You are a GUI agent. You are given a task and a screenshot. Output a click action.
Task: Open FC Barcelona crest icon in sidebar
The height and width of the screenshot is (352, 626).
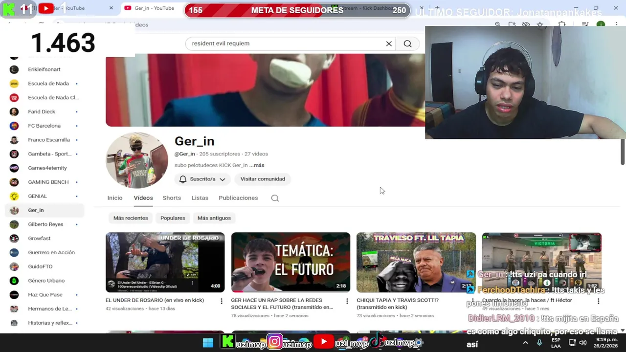click(x=14, y=126)
